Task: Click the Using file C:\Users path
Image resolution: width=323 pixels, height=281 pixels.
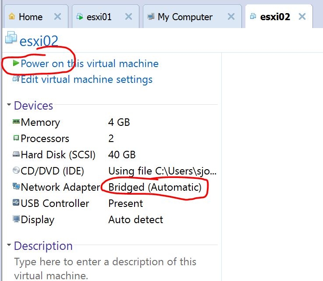Action: [x=162, y=171]
